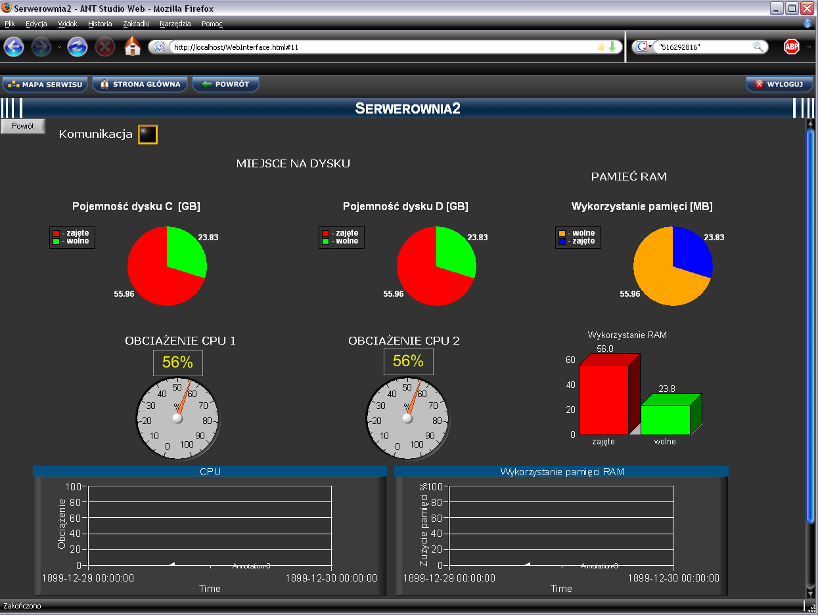Click the site identity icon in address bar

(160, 47)
